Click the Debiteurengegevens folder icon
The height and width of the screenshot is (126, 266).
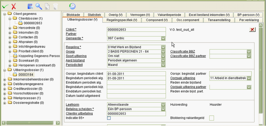[x=10, y=84]
